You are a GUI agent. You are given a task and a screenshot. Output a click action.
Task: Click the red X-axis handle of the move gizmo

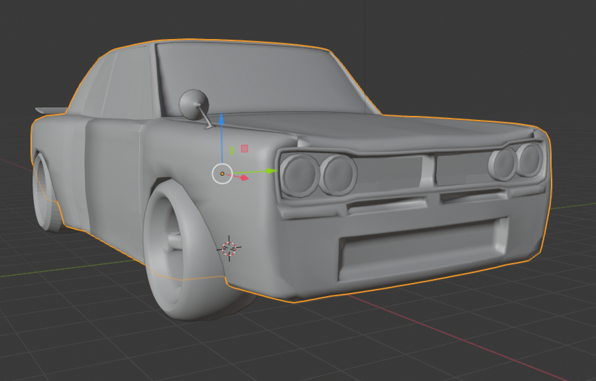point(245,178)
